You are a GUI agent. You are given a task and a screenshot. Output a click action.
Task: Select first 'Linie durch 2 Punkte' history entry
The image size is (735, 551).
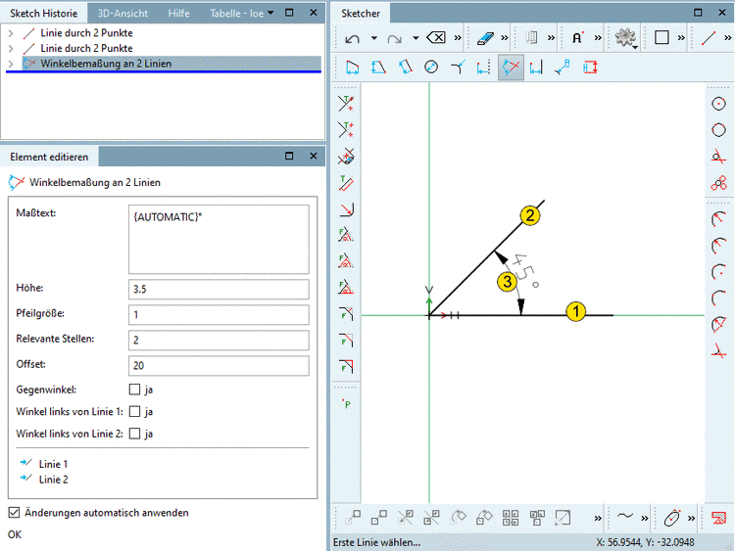(x=86, y=33)
